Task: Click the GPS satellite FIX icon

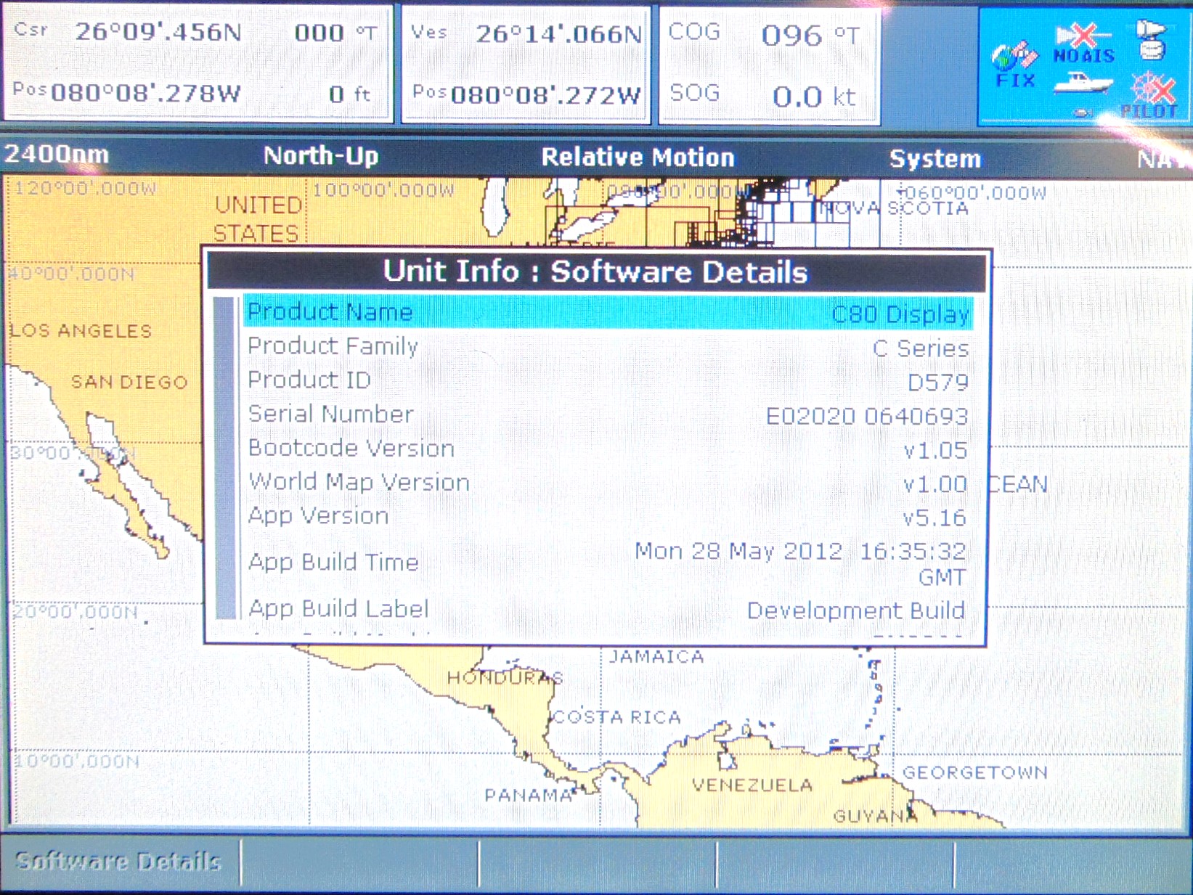Action: pos(1014,62)
